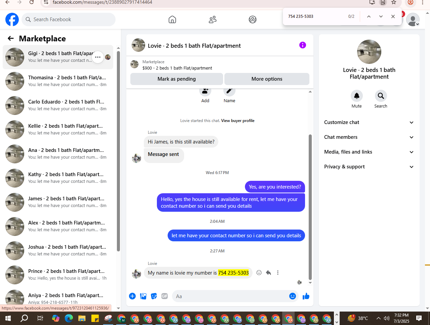Open Groups icon in top navigation
Screen dimensions: 430x325
[253, 19]
